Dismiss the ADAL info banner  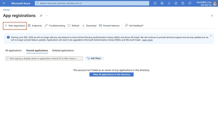211,36
